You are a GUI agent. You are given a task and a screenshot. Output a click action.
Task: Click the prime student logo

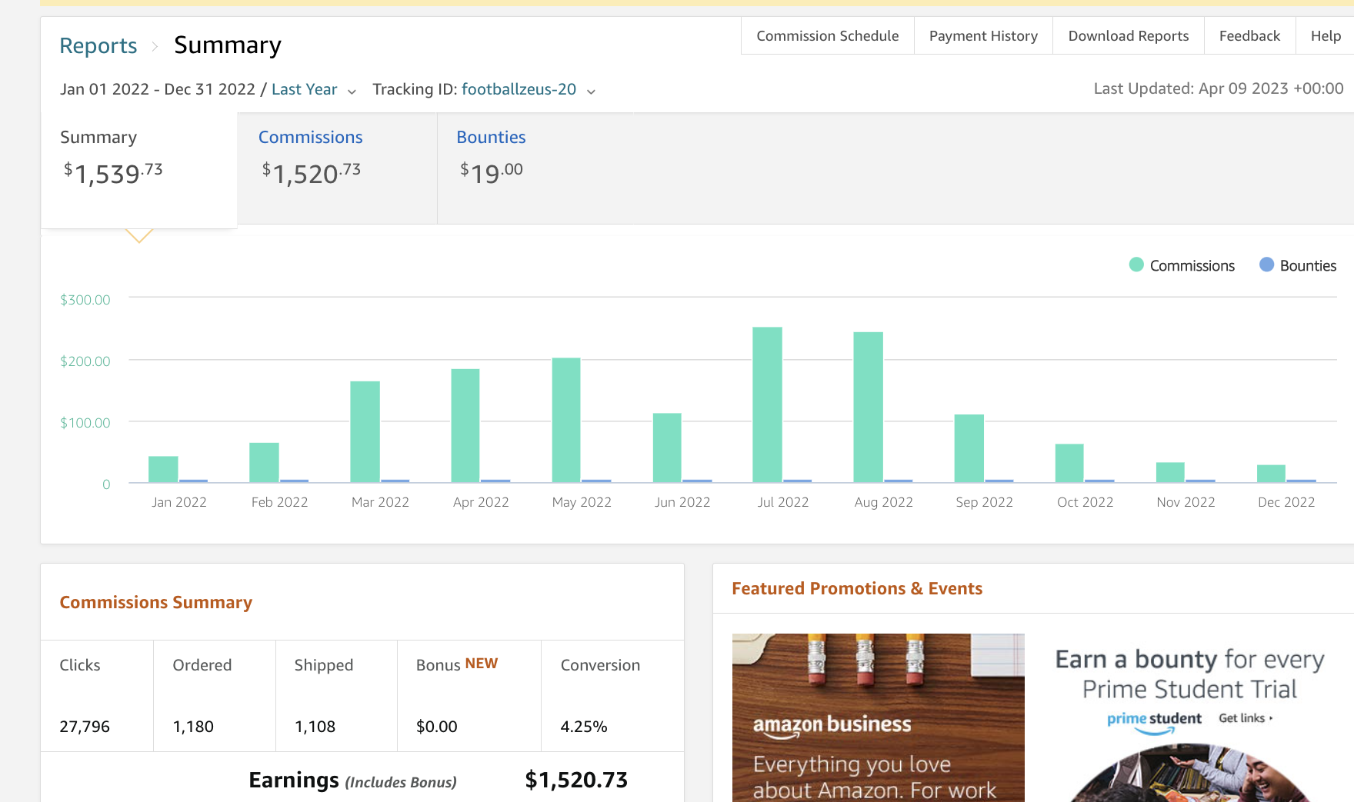click(x=1154, y=720)
